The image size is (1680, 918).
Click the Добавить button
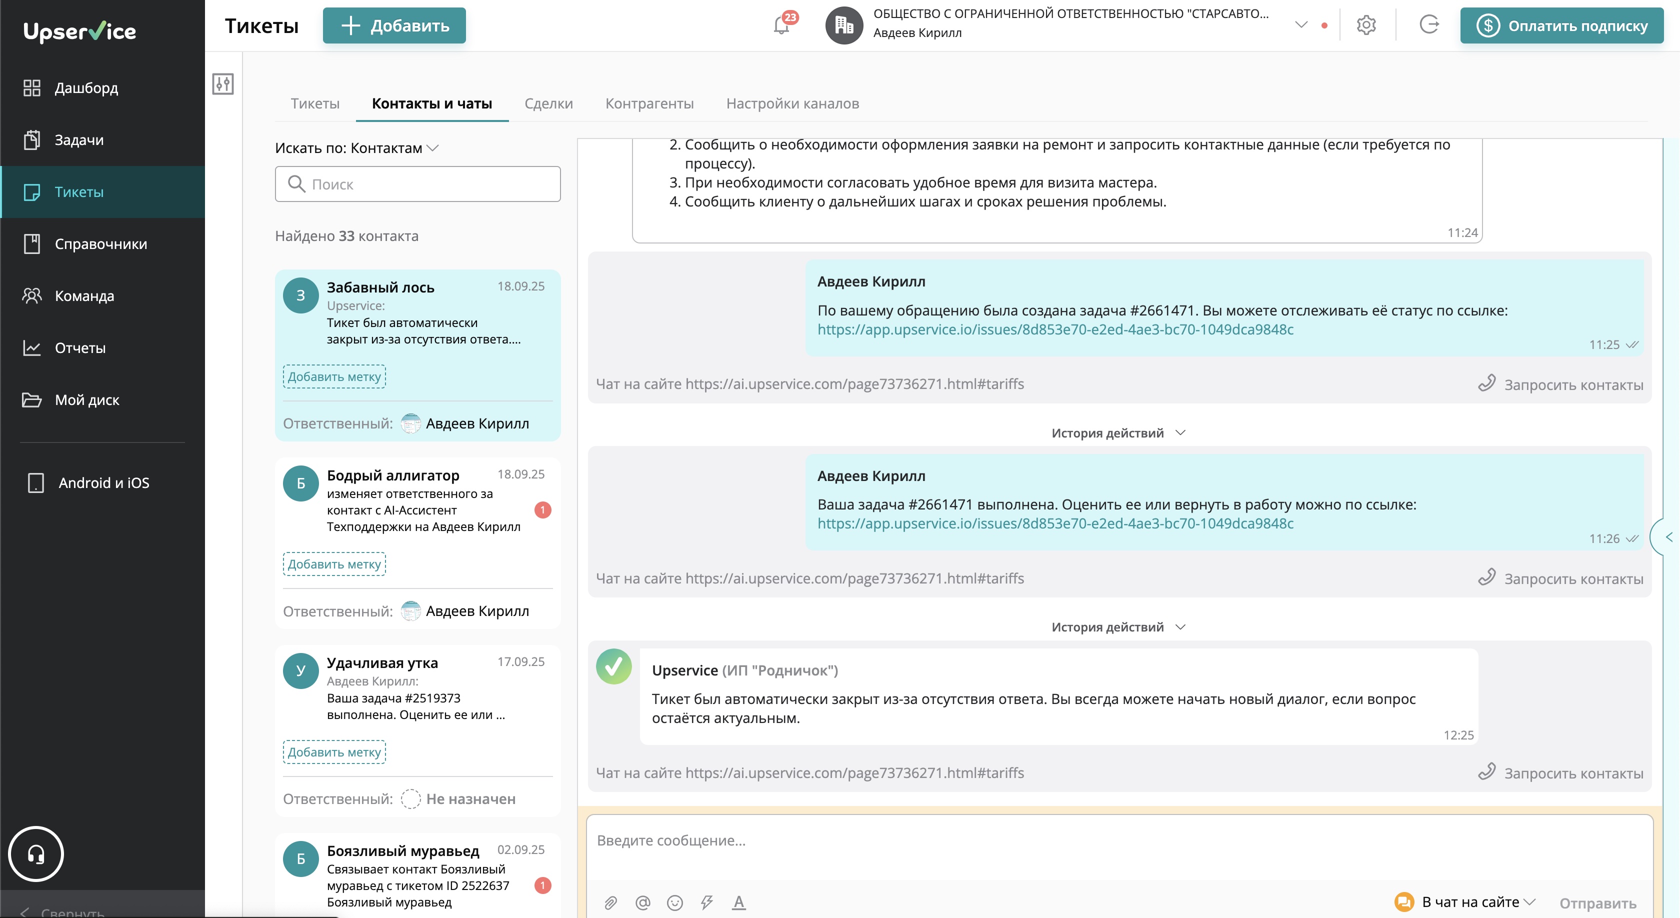click(394, 26)
